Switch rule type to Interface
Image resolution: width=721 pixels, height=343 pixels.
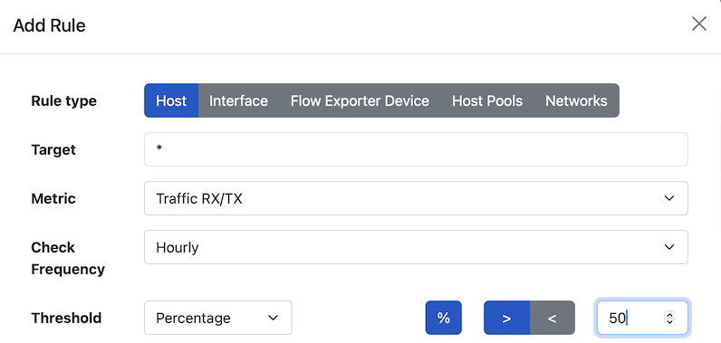click(x=238, y=100)
